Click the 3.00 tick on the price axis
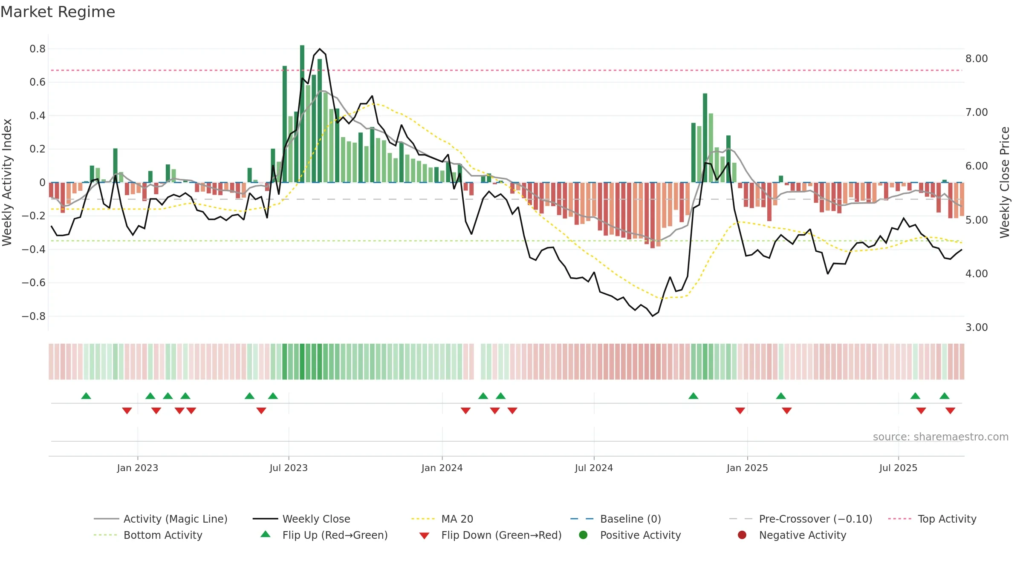The image size is (1023, 575). coord(977,327)
